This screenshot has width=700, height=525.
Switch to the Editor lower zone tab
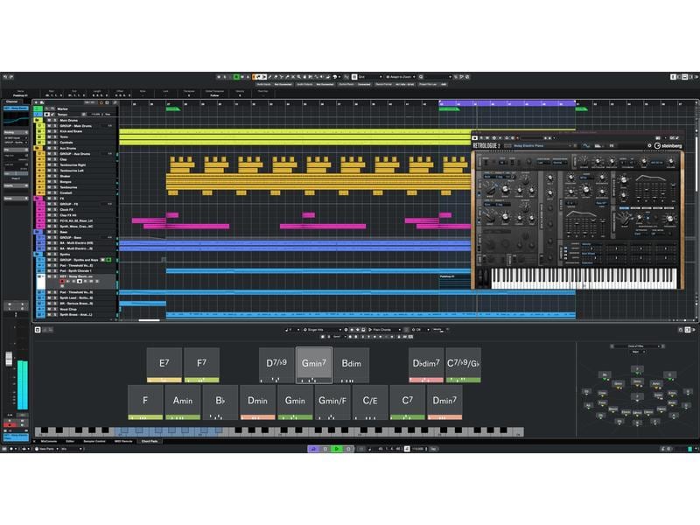pyautogui.click(x=70, y=441)
